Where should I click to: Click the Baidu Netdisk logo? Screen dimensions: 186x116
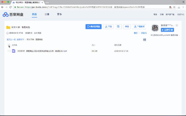tap(13, 14)
